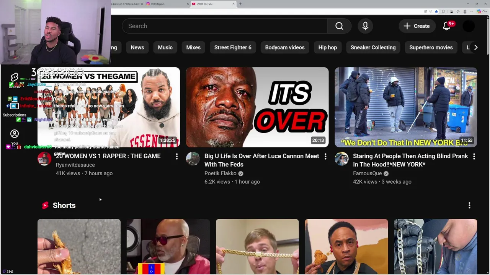
Task: Open title 'Big U Life Is Over After Luce Cannon'
Action: pos(262,160)
